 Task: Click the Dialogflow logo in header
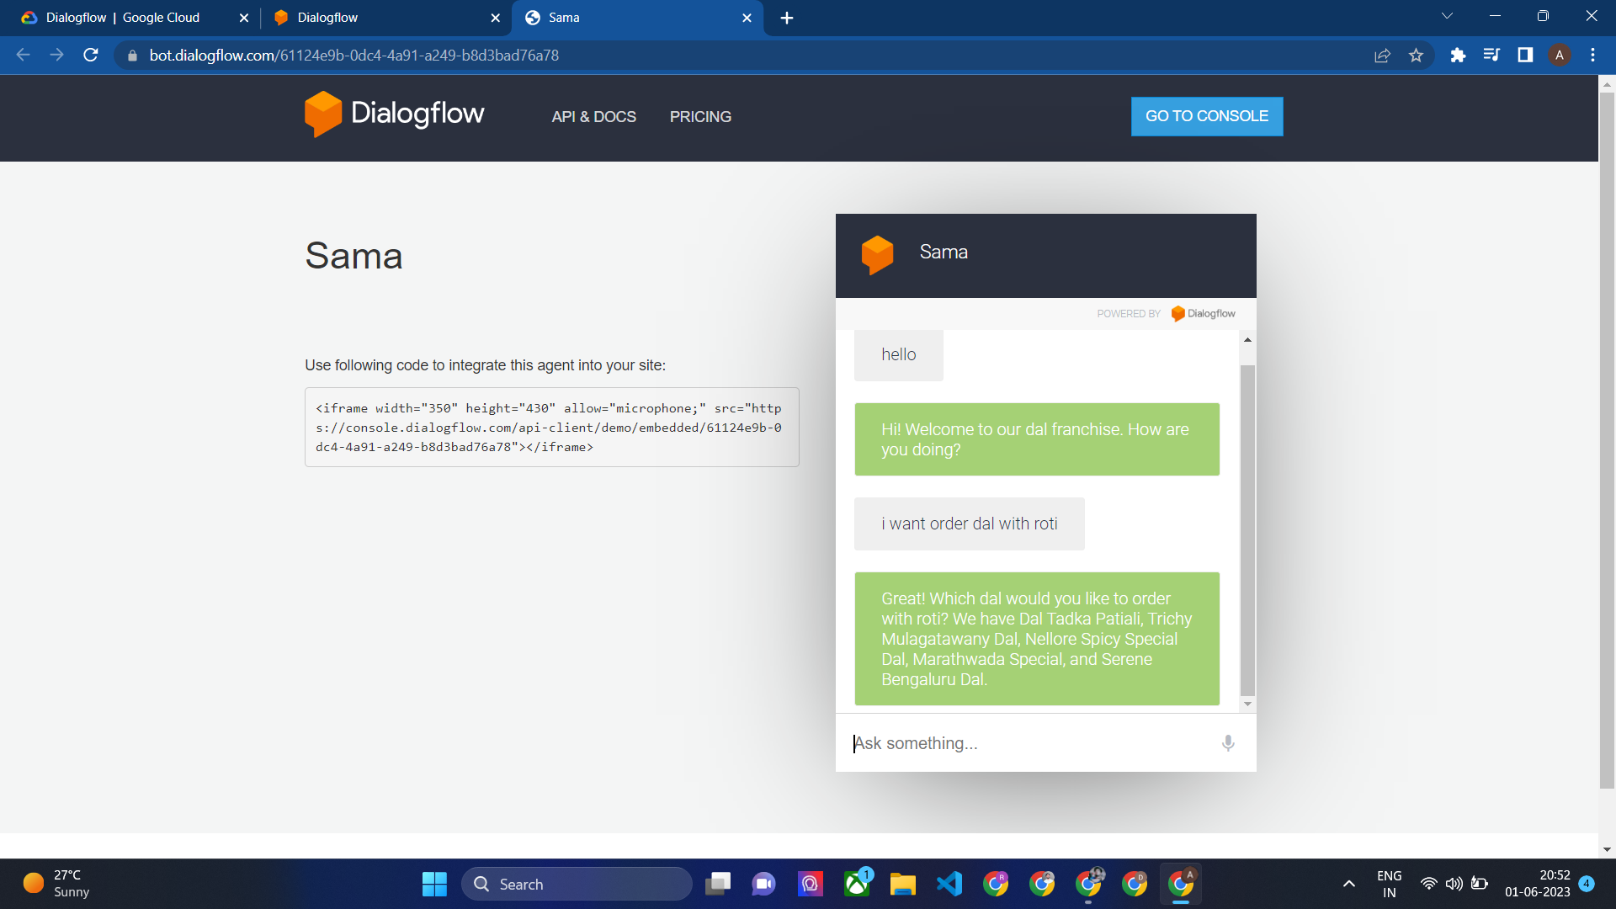pyautogui.click(x=394, y=114)
